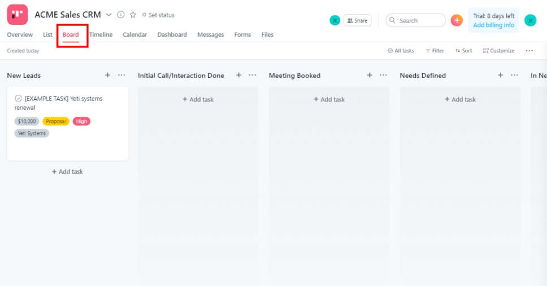Click Set status

158,15
